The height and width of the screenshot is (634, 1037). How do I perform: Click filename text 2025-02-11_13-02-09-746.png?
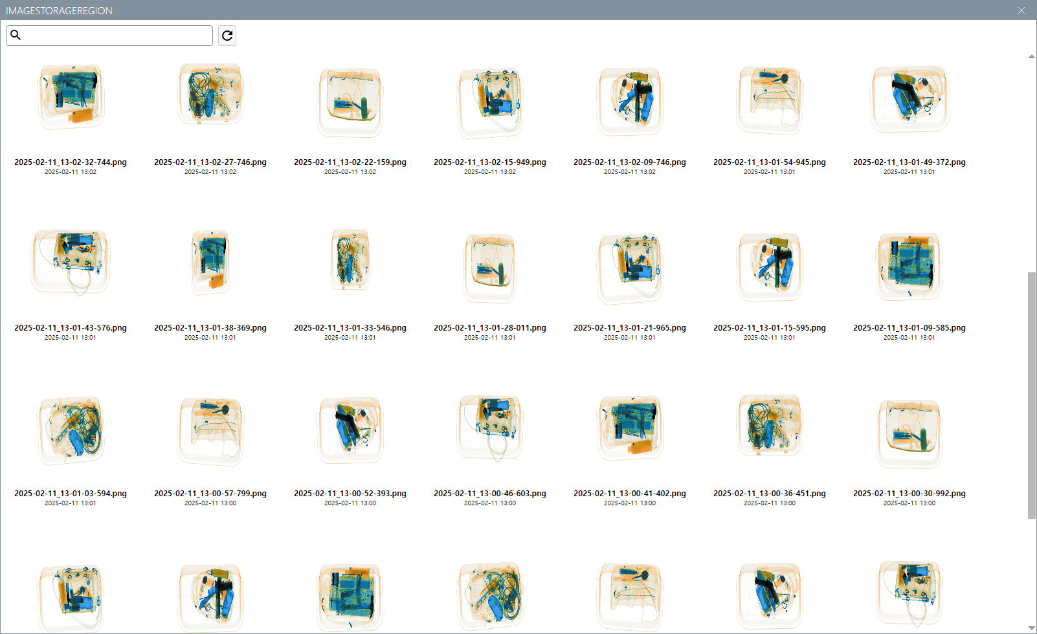[x=630, y=162]
